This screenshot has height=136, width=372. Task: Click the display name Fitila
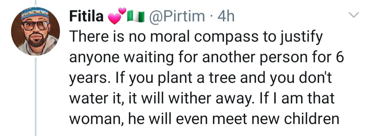86,16
